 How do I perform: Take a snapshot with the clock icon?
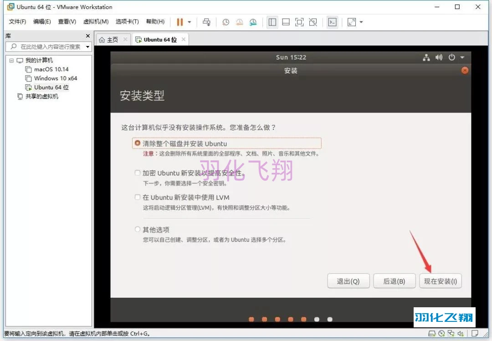[225, 22]
